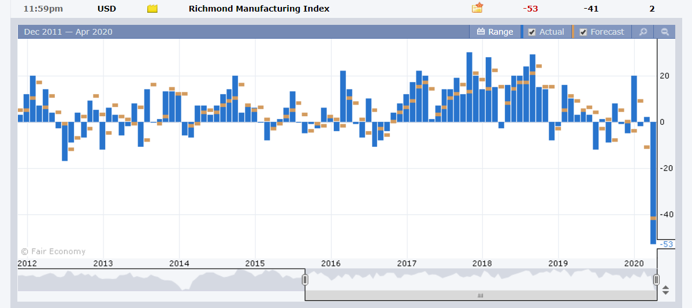The height and width of the screenshot is (308, 692).
Task: Click the -53 actual value in header row
Action: 530,9
